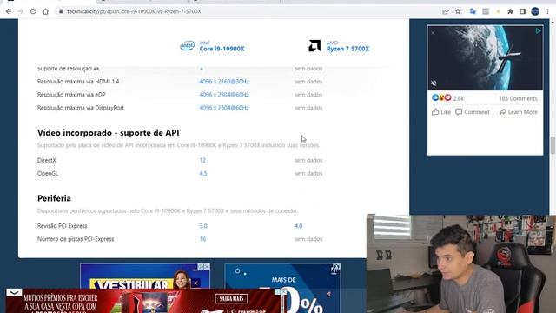Image resolution: width=556 pixels, height=313 pixels.
Task: Click the 'Resolução máxima via HDMI 1.4' label
Action: [x=78, y=82]
